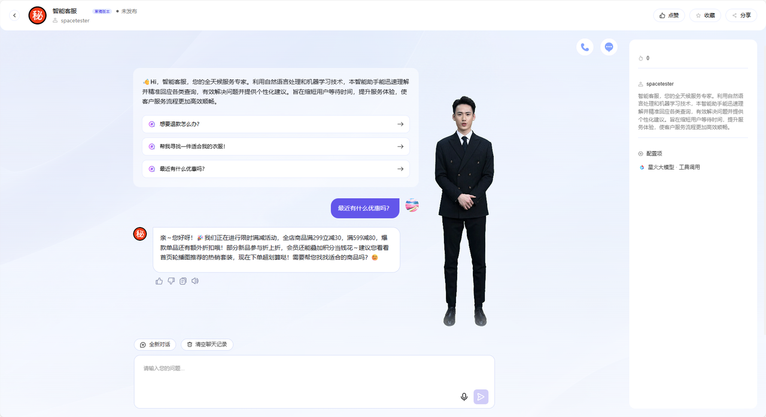Copy the assistant's reply text

pos(183,281)
